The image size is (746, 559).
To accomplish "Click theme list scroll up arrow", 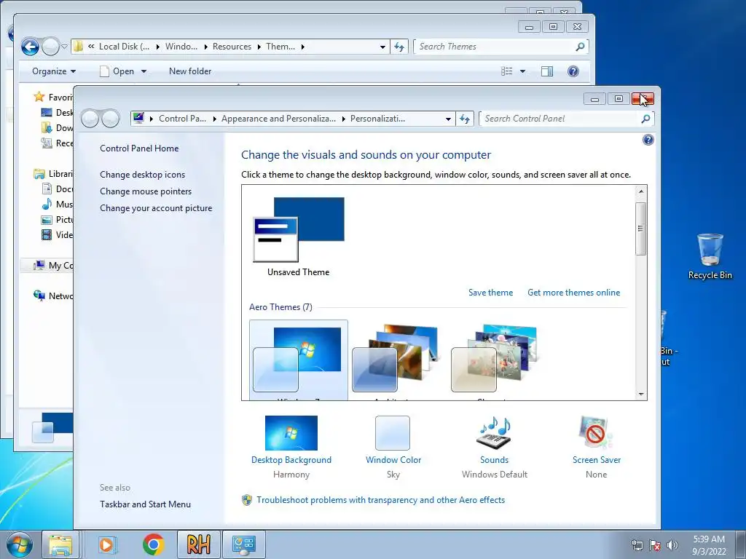I will point(641,191).
